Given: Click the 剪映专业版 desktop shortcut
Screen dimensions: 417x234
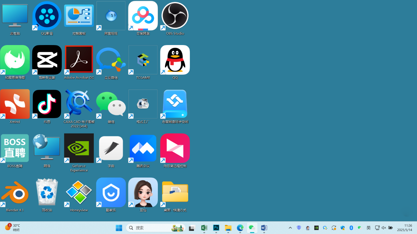Looking at the screenshot, I should coord(47,62).
